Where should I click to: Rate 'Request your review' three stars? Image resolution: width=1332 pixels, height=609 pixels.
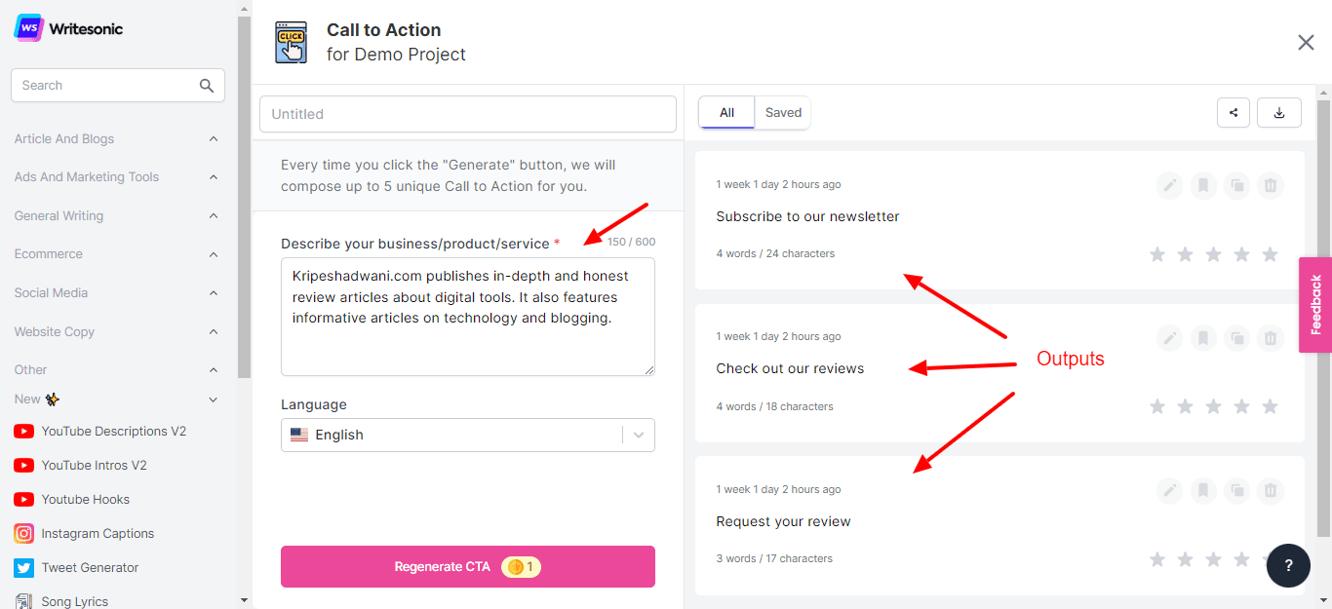[x=1213, y=559]
